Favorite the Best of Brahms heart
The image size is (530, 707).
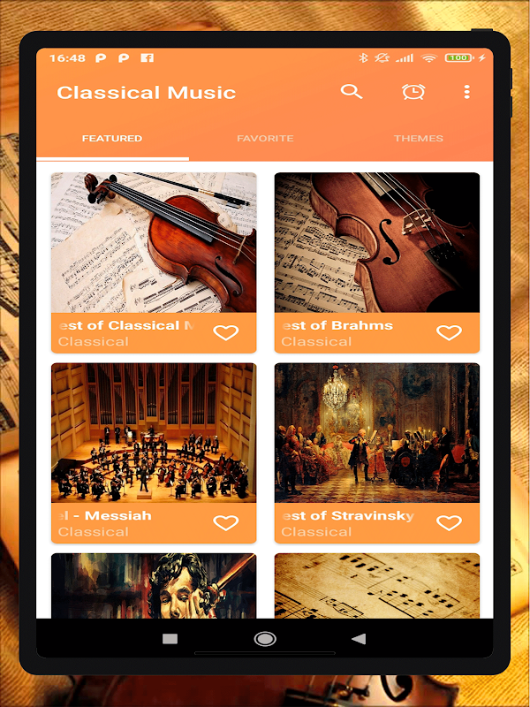coord(450,333)
